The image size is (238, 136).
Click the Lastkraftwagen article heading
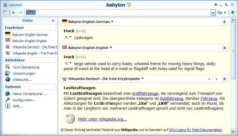(80, 88)
